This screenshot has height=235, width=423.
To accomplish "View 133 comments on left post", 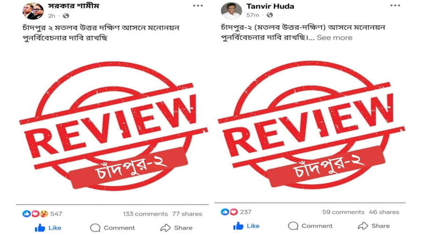I will pyautogui.click(x=145, y=214).
